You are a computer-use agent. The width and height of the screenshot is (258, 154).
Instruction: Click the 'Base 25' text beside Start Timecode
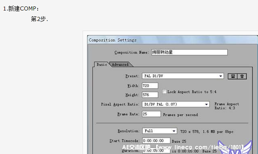pyautogui.click(x=179, y=141)
